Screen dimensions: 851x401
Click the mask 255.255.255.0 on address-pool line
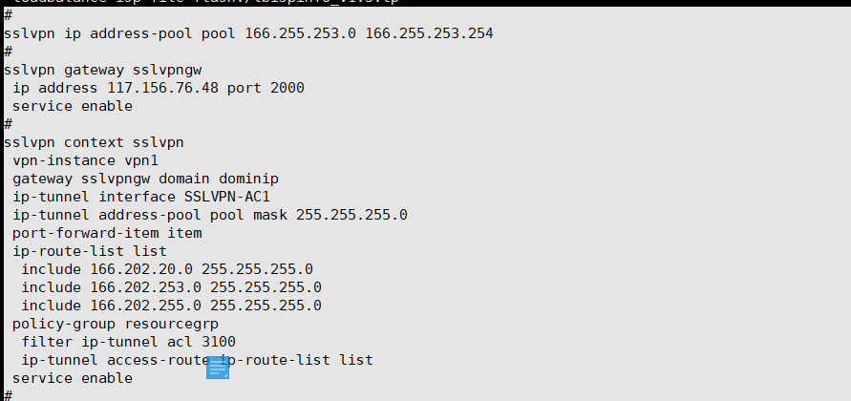351,215
